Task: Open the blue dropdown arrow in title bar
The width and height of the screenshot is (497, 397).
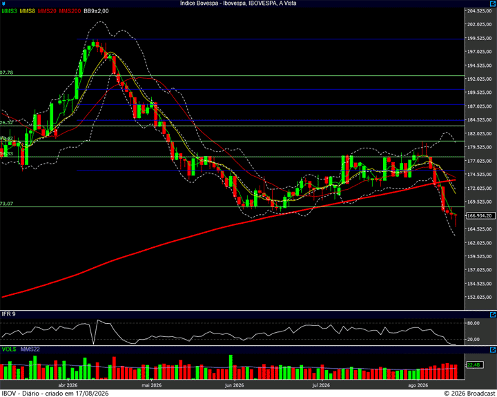Action: click(3, 4)
